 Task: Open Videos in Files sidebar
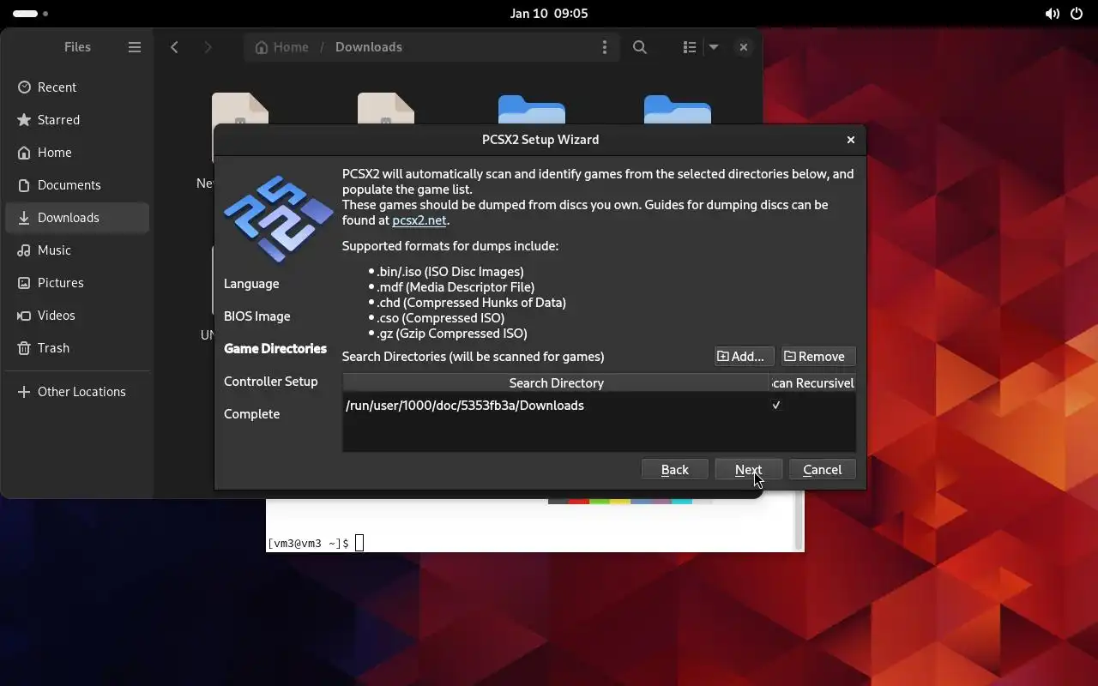(x=77, y=316)
